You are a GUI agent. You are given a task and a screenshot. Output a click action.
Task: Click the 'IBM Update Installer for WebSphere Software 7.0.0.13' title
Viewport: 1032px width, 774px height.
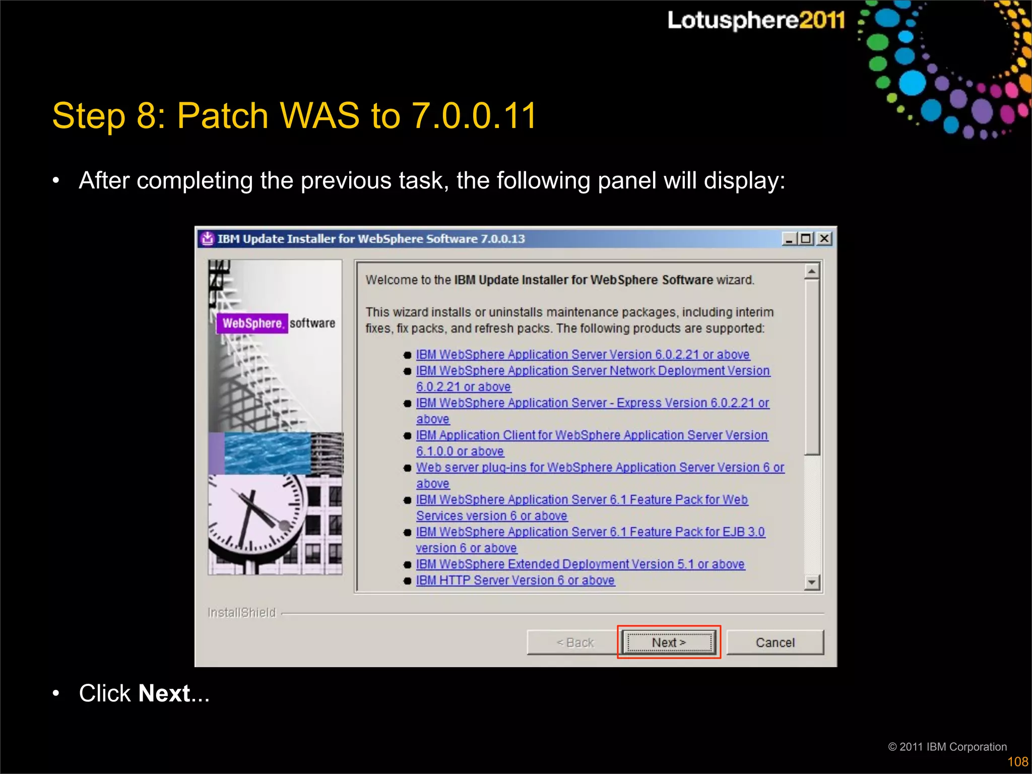coord(371,239)
